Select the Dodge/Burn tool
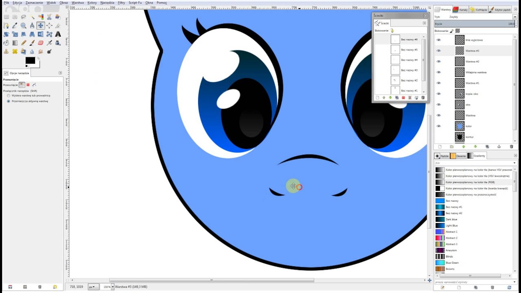The width and height of the screenshot is (521, 293). pyautogui.click(x=49, y=52)
